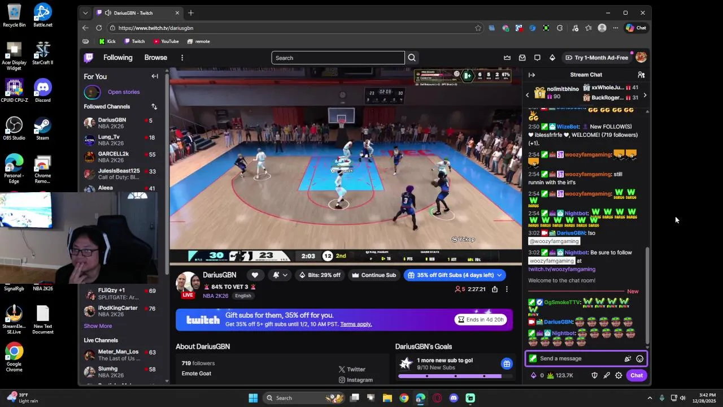Open the three-dot More menu beside Browse
The width and height of the screenshot is (723, 407).
click(182, 58)
